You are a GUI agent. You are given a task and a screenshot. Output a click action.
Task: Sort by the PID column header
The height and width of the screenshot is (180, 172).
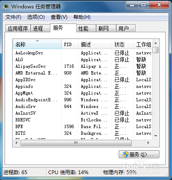pyautogui.click(x=70, y=44)
